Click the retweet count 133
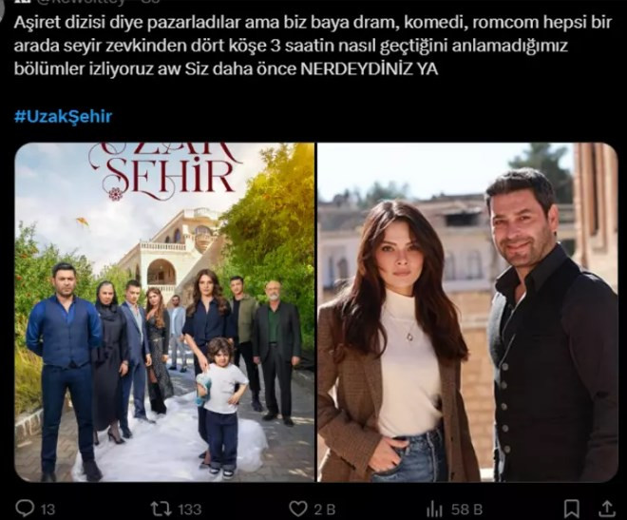This screenshot has height=520, width=627. pyautogui.click(x=190, y=510)
